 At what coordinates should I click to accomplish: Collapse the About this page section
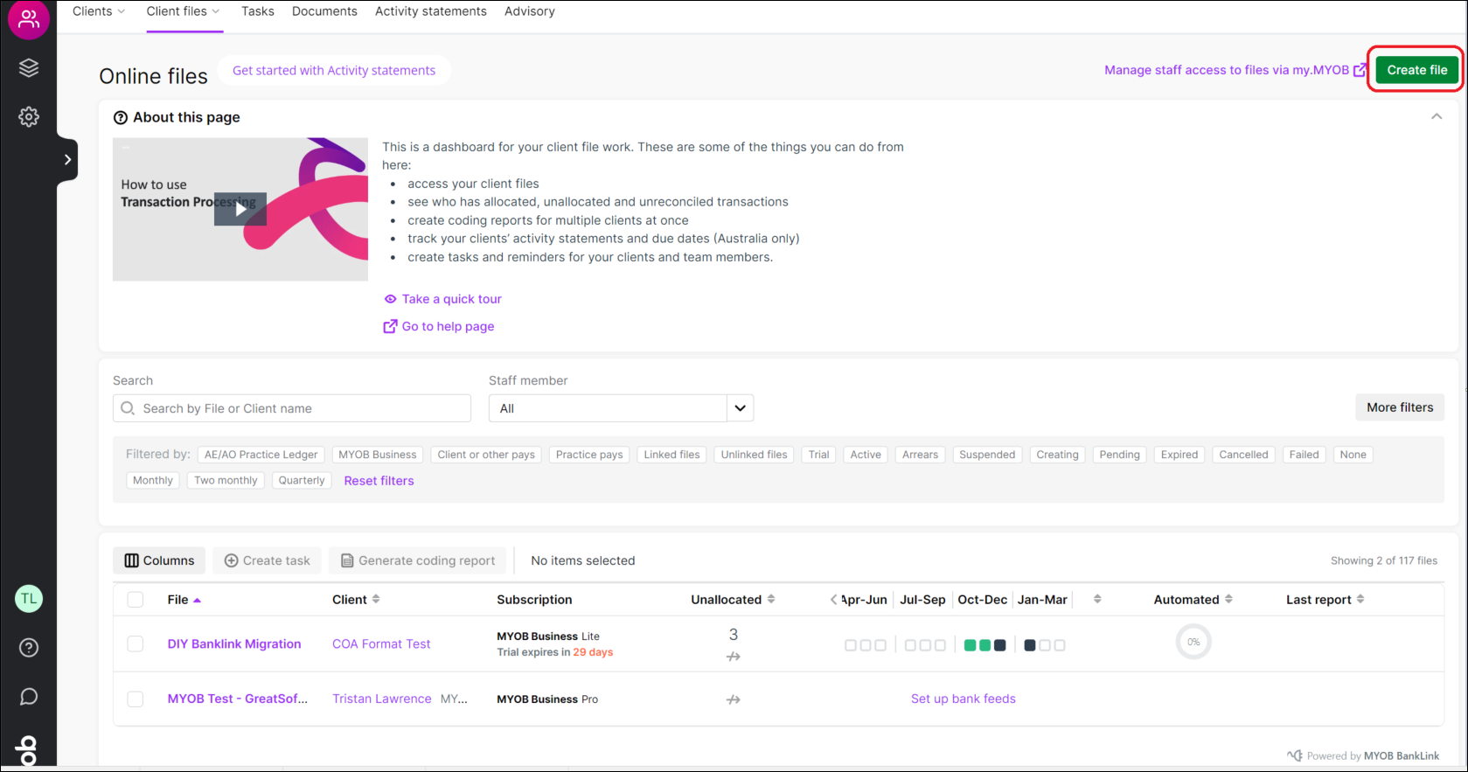click(x=1436, y=117)
